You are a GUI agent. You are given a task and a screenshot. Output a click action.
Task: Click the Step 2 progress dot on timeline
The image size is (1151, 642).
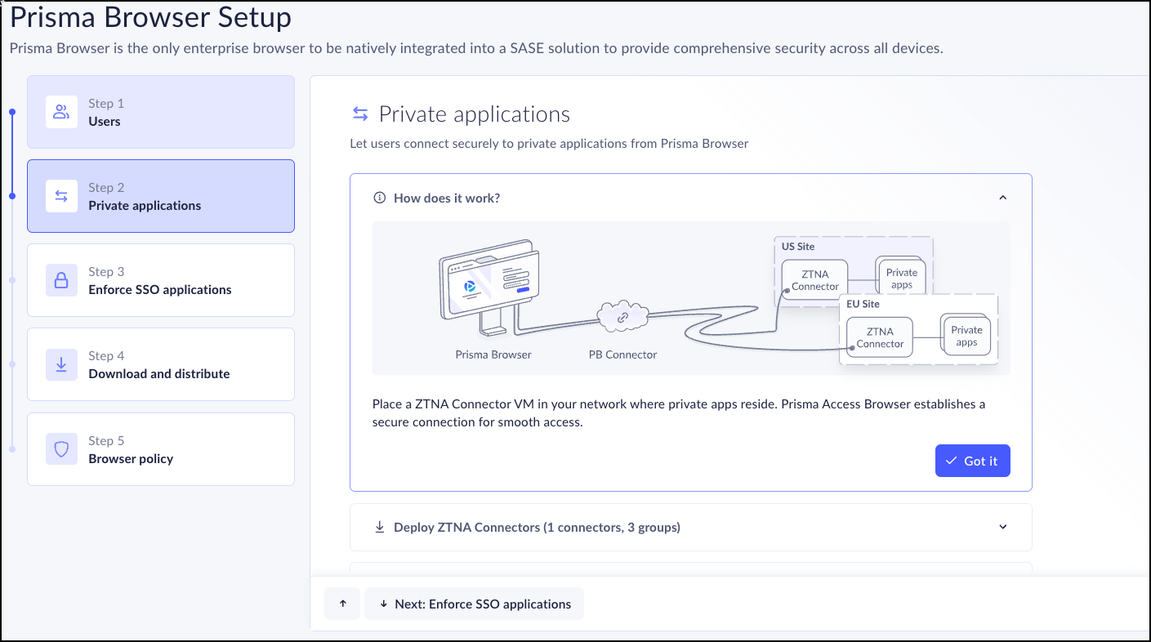[x=12, y=196]
